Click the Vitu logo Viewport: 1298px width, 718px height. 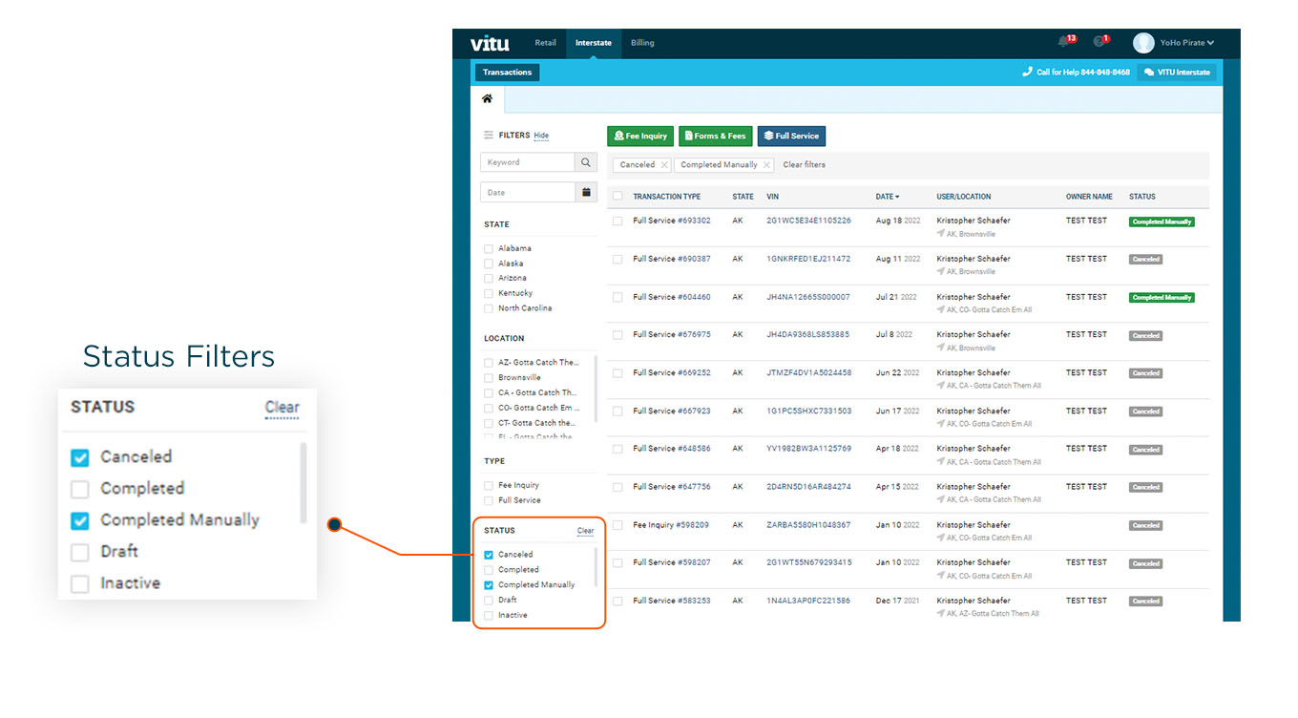(x=490, y=43)
